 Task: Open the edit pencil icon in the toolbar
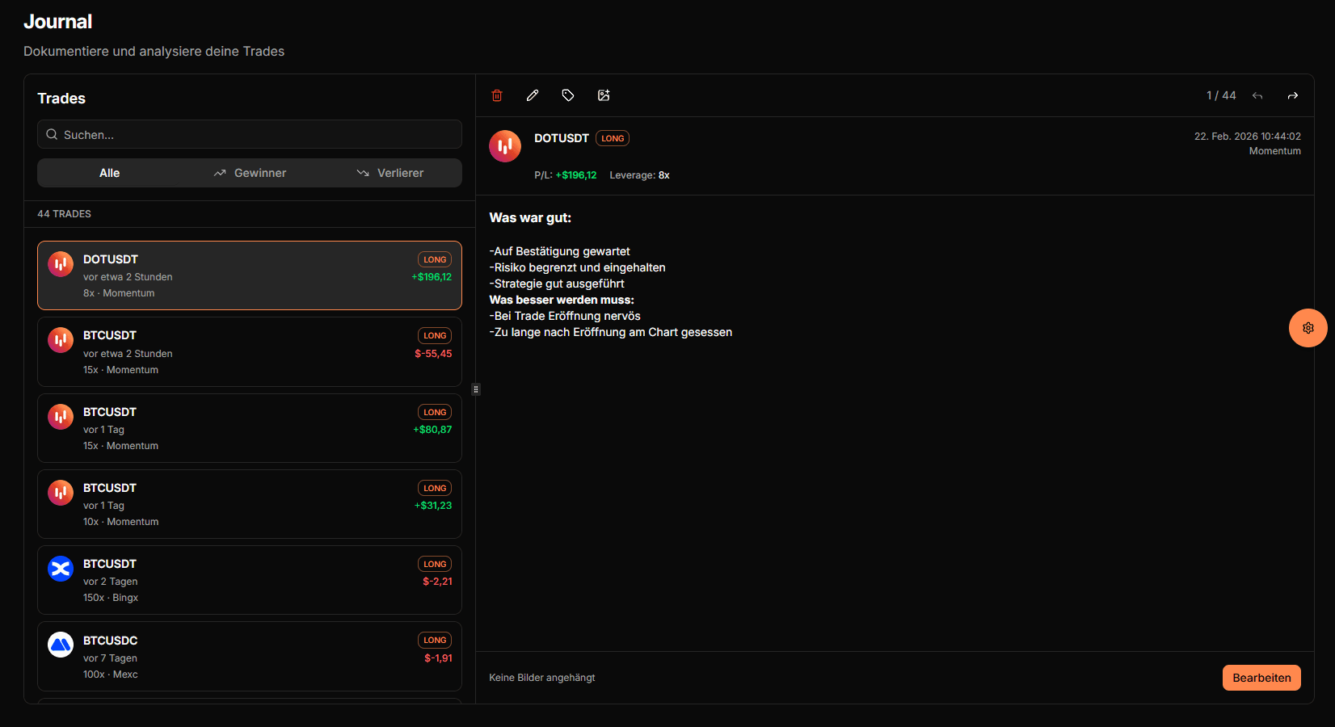(x=533, y=95)
